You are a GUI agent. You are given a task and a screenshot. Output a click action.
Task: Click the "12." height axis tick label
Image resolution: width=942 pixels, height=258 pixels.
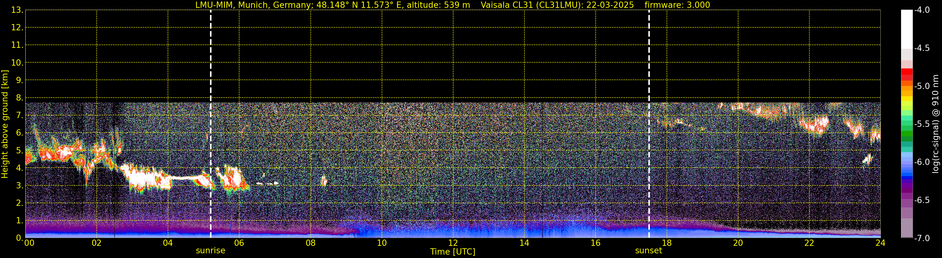click(17, 28)
